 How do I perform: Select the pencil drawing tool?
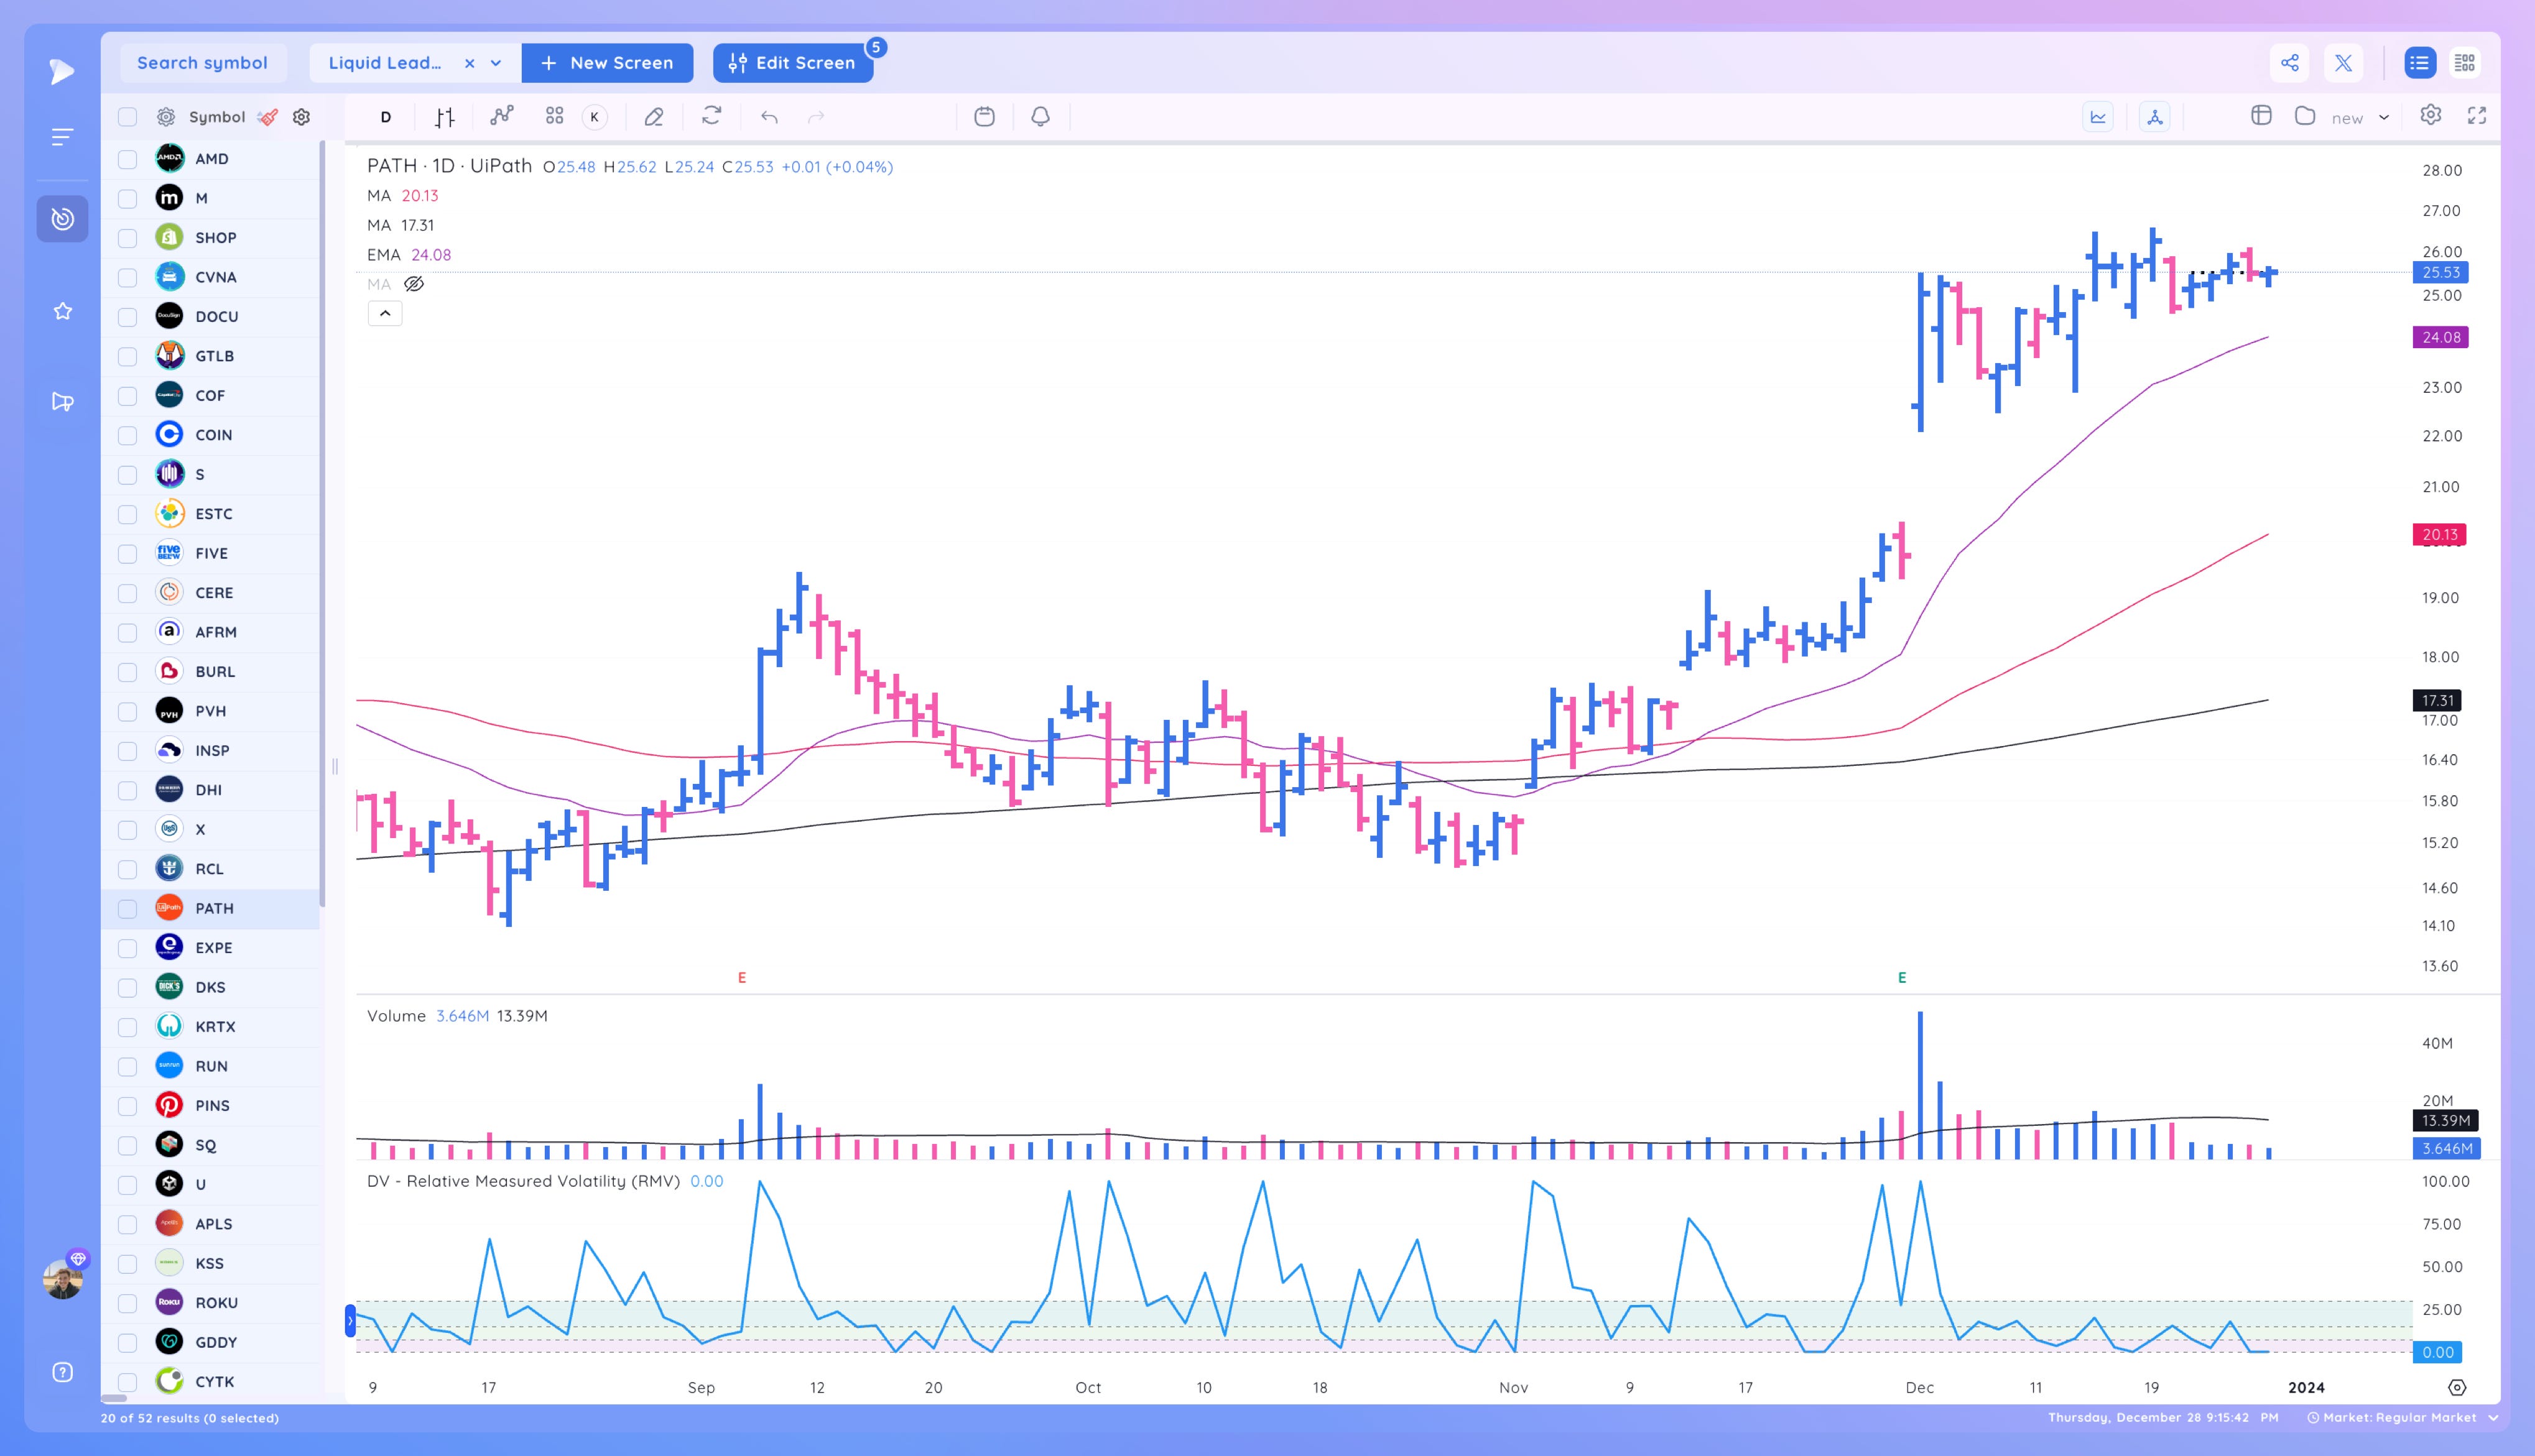click(654, 117)
